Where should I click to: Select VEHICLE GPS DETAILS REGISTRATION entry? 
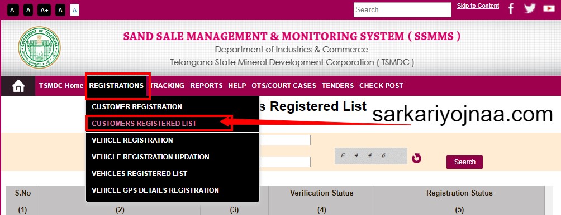(155, 190)
